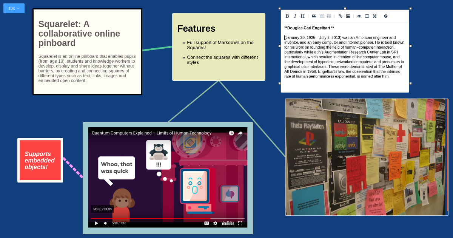
Task: Open the Quantum Computers Explained title link
Action: 152,133
